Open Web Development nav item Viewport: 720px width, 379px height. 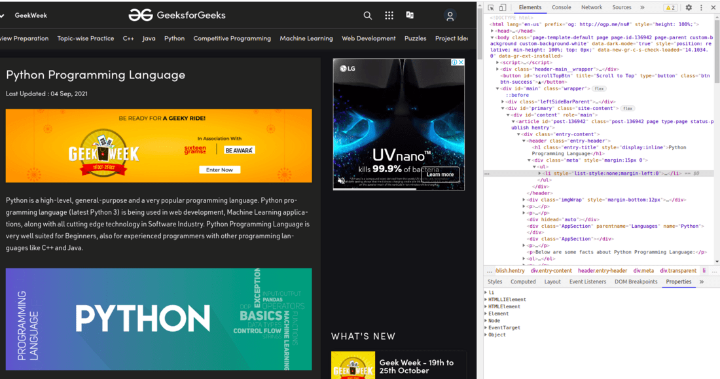[369, 38]
